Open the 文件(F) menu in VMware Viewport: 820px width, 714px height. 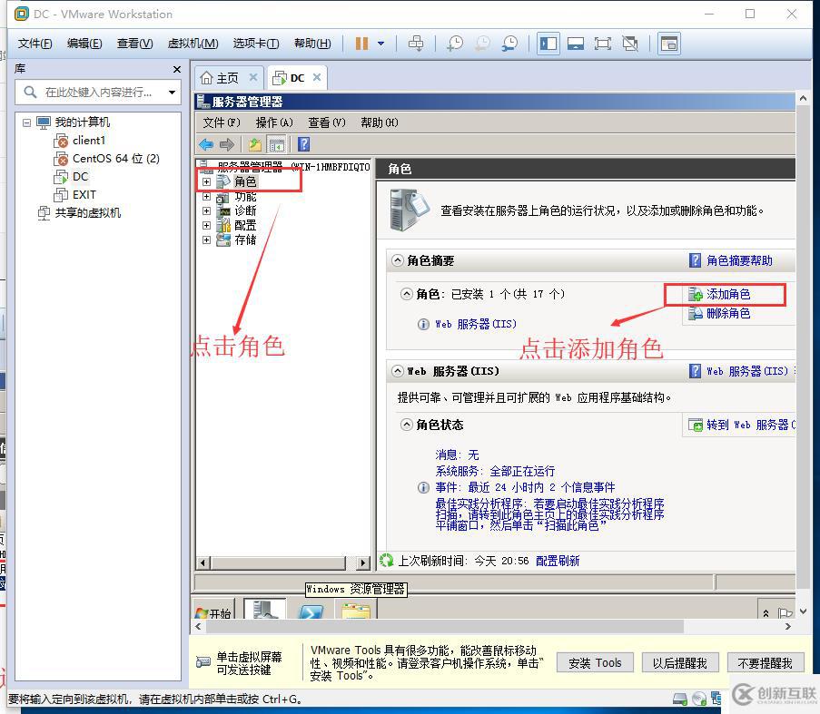(35, 44)
